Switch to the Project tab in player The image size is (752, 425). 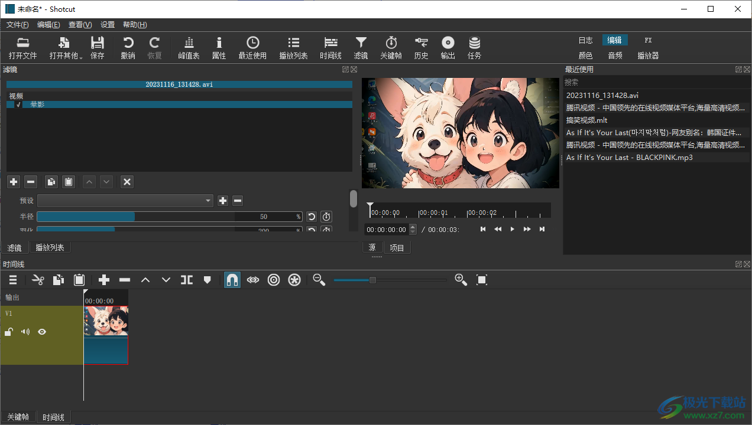397,248
